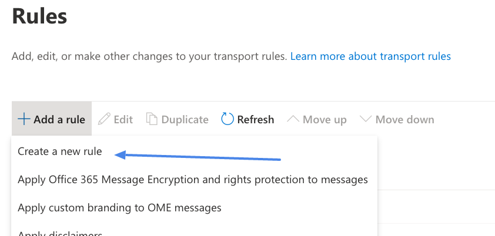Viewport: 495px width, 236px height.
Task: Choose the Duplicate label in the toolbar
Action: pos(185,120)
